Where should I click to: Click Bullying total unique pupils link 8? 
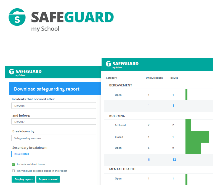coord(149,160)
